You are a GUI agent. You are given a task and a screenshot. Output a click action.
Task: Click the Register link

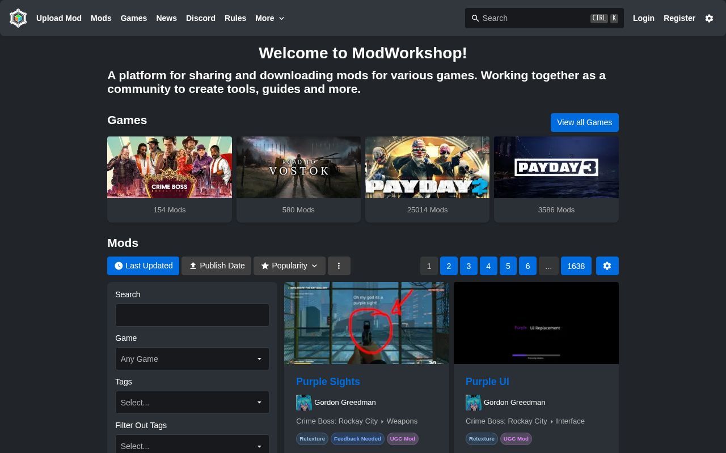(x=679, y=18)
